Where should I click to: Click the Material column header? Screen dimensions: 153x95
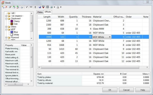point(102,17)
